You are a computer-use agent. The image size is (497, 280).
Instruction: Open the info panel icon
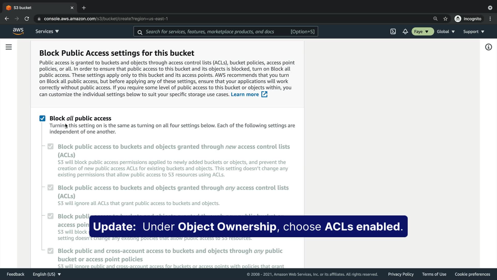point(488,47)
